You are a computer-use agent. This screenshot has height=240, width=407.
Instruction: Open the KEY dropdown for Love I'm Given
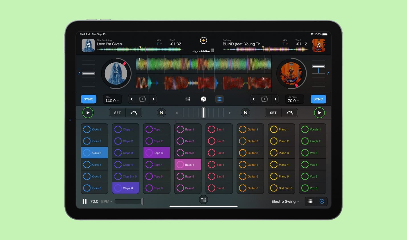pyautogui.click(x=159, y=44)
